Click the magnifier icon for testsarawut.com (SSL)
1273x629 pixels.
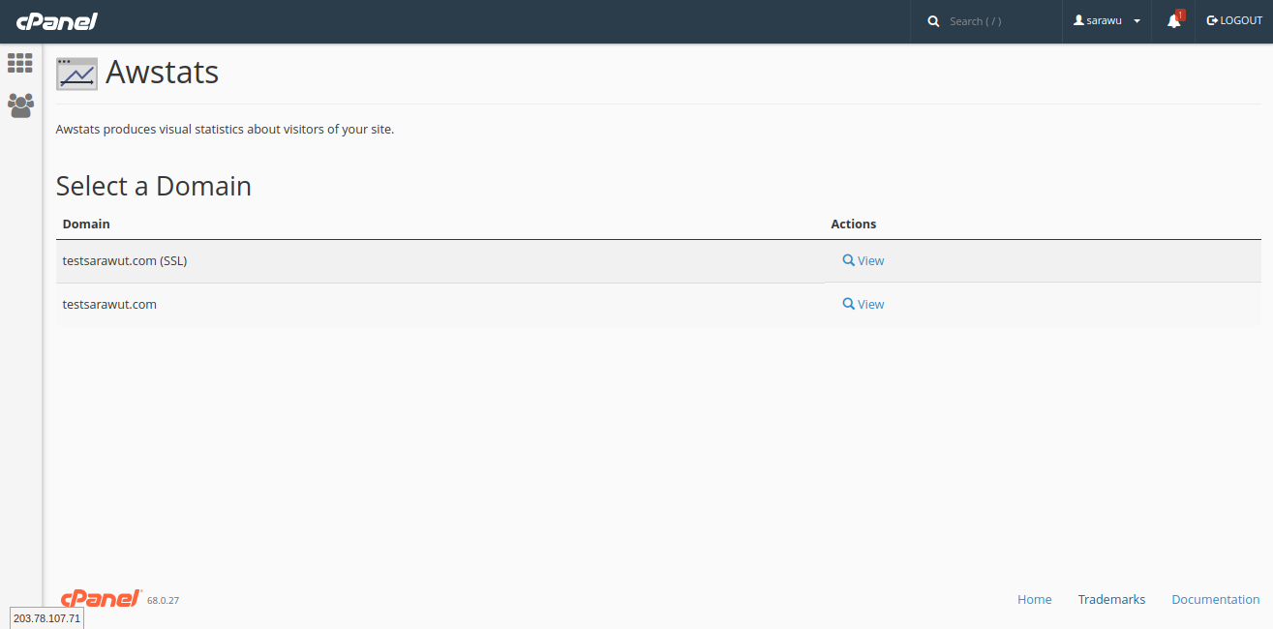pyautogui.click(x=848, y=260)
